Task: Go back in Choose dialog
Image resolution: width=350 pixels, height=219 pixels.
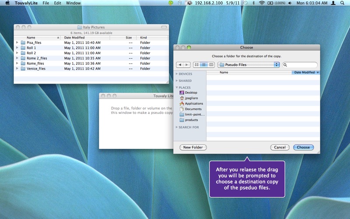Action: 180,65
